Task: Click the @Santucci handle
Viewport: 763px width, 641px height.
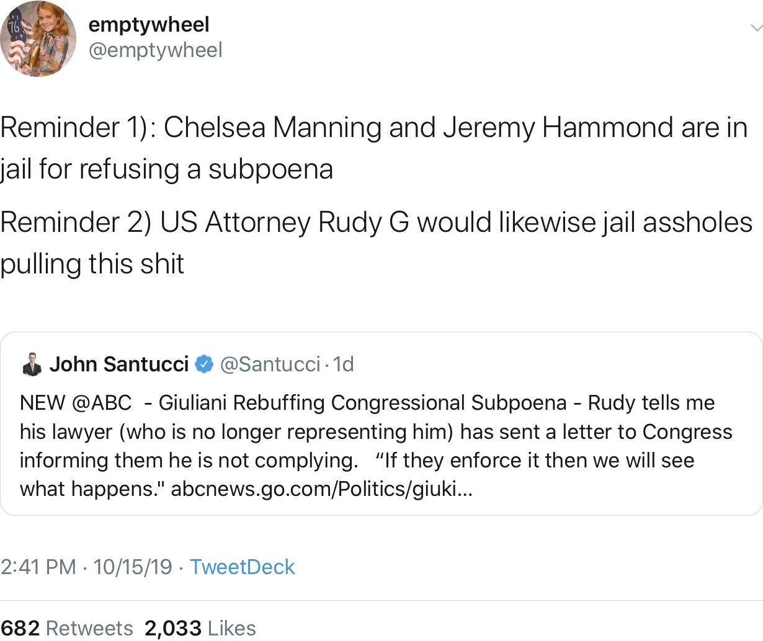Action: [x=270, y=364]
